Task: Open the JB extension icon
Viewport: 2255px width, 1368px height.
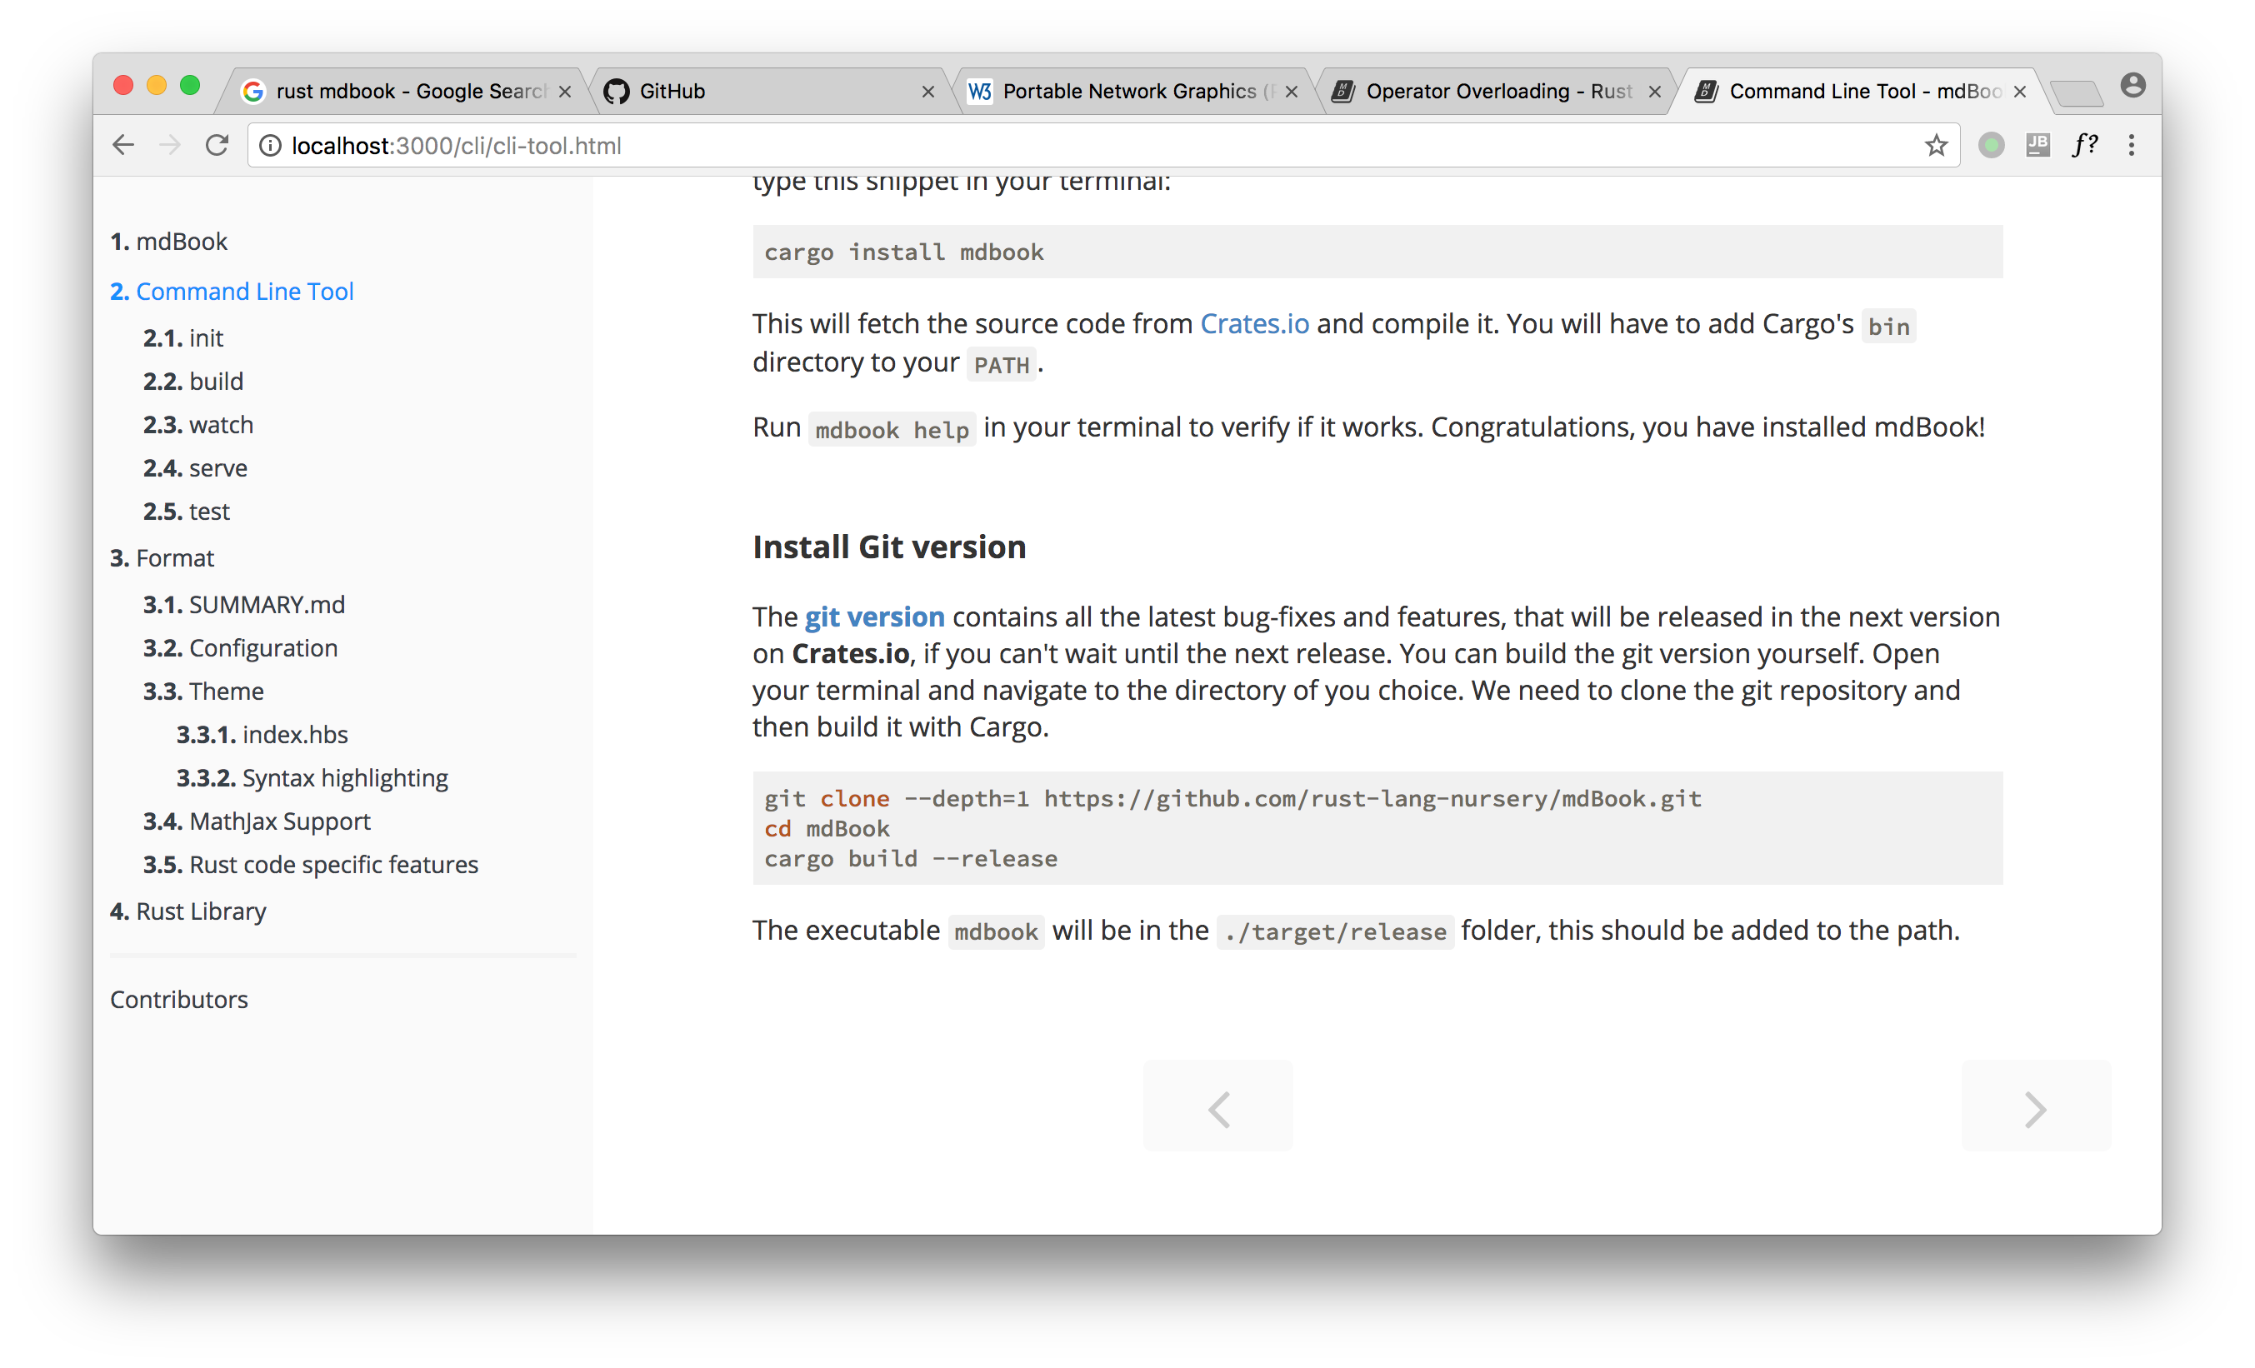Action: click(2037, 145)
